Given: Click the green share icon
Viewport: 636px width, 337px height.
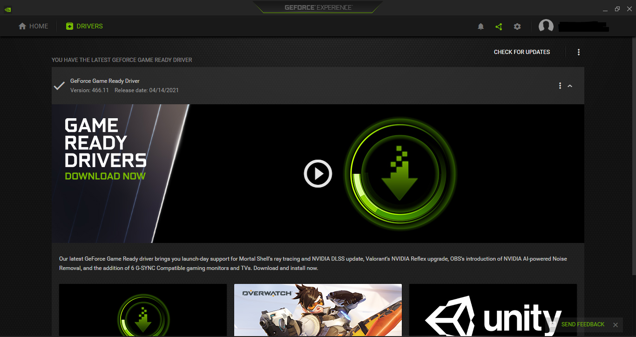Looking at the screenshot, I should point(499,27).
